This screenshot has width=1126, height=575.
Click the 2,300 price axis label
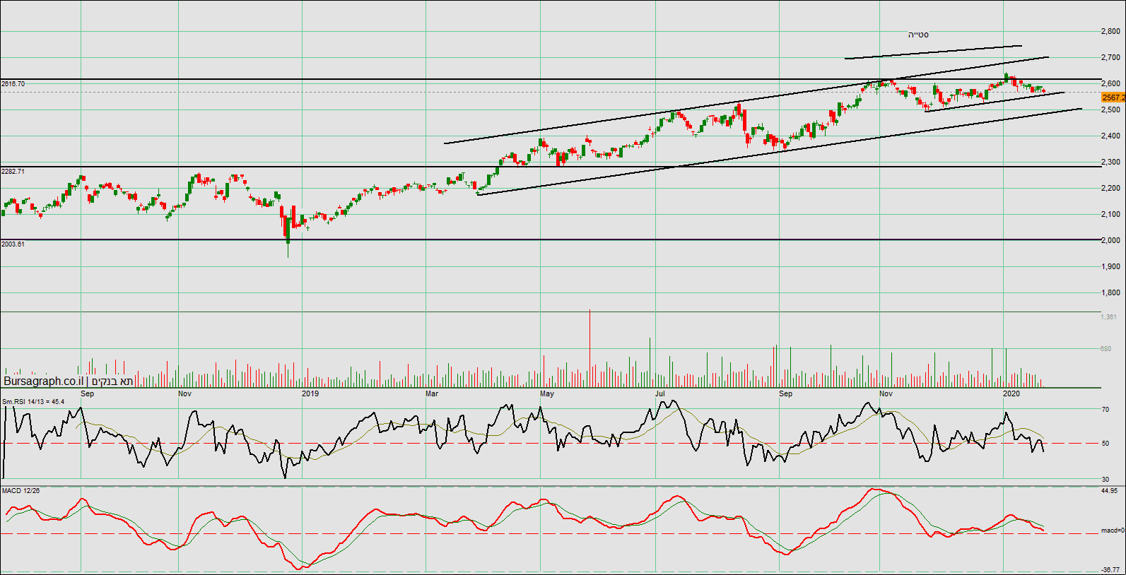1110,162
